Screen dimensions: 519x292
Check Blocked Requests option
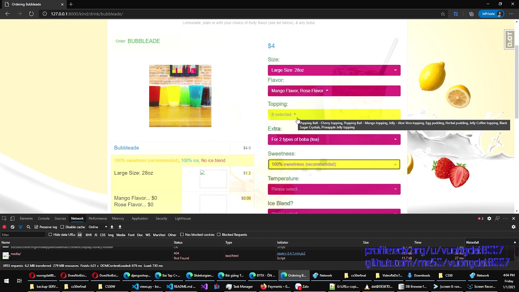(x=219, y=235)
